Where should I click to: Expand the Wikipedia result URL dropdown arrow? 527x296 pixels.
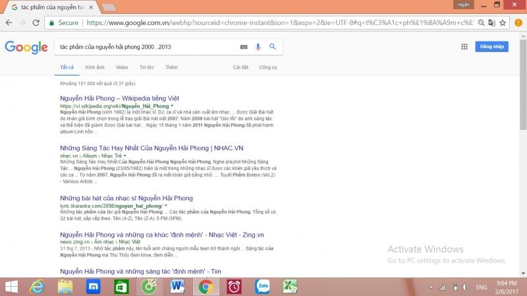pyautogui.click(x=173, y=105)
